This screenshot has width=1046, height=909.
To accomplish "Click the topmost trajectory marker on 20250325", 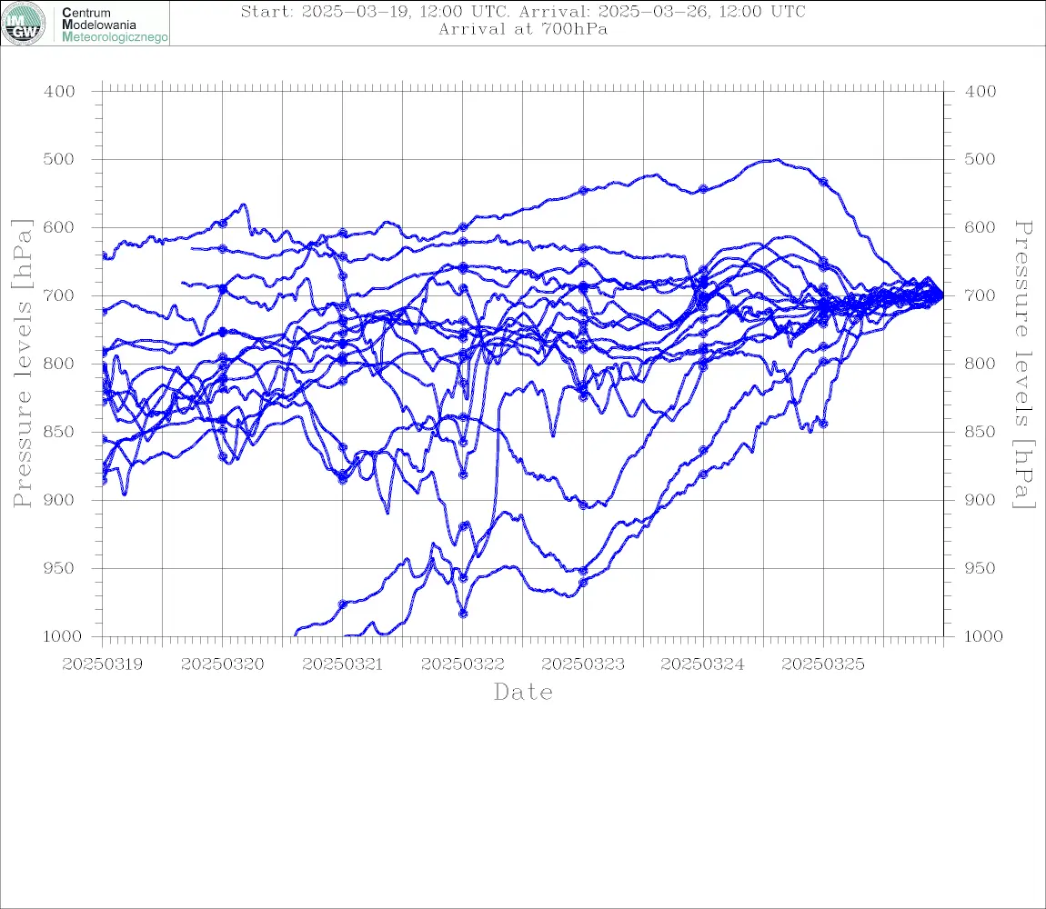I will tap(823, 182).
